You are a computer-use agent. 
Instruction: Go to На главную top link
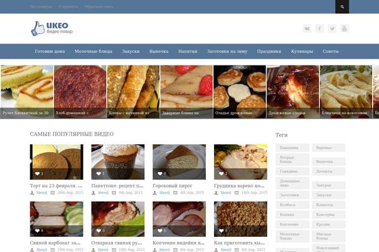pyautogui.click(x=41, y=7)
